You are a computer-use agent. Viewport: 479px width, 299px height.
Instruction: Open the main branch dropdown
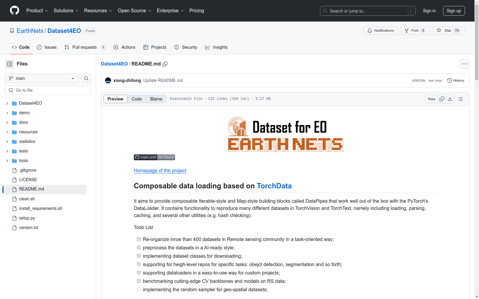42,78
